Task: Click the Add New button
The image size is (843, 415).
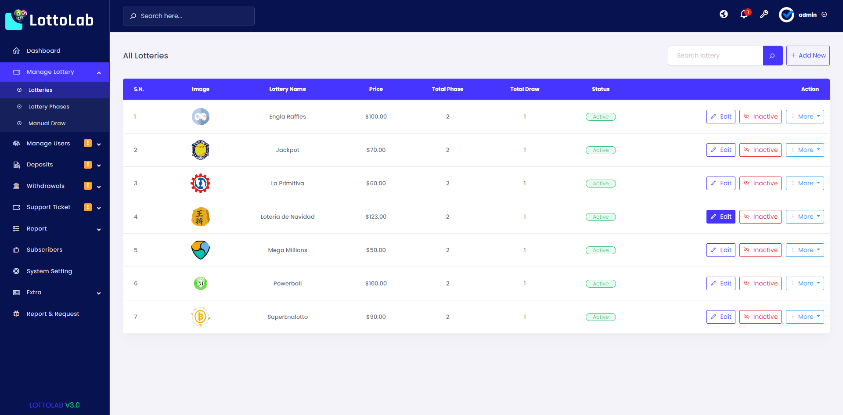Action: (808, 55)
